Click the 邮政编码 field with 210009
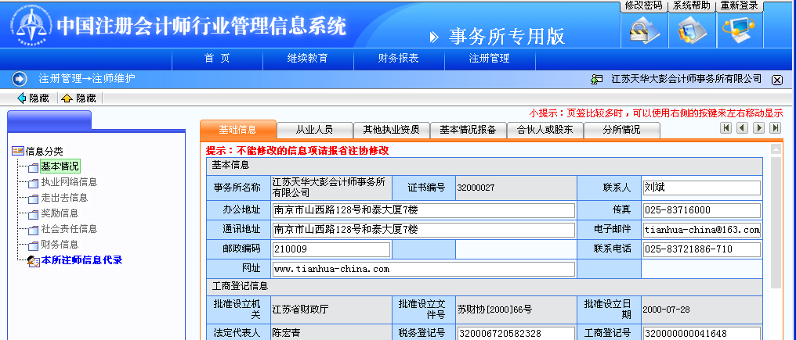Screen dimensions: 796x340 331,250
